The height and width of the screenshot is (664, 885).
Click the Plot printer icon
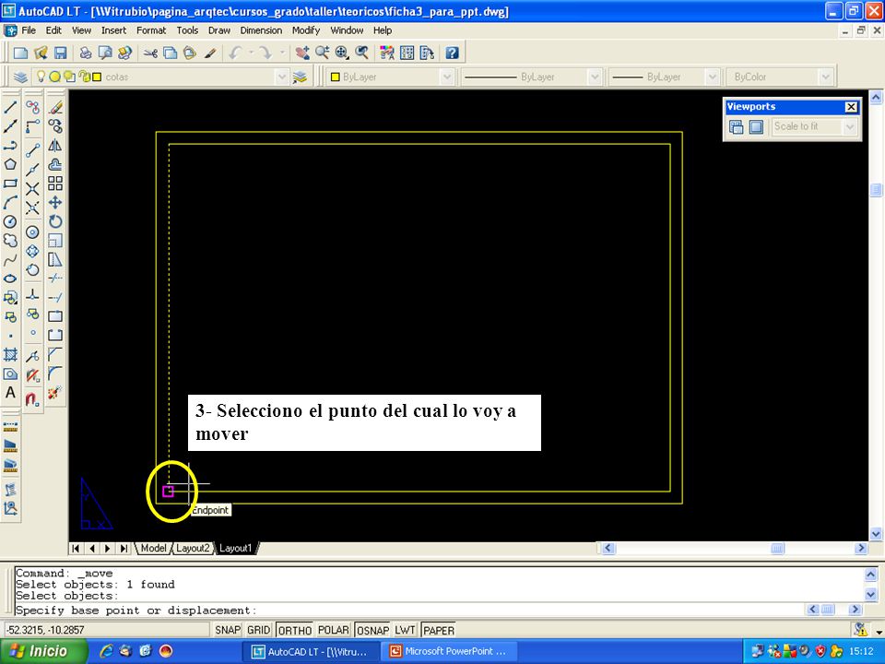[85, 53]
